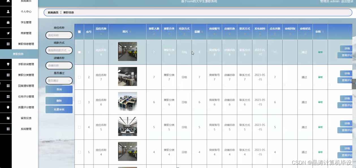Click 详情 for row 岗位名称5
The width and height of the screenshot is (356, 168).
tap(346, 123)
